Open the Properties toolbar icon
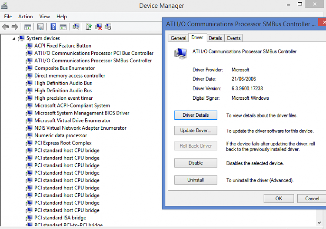The width and height of the screenshot is (326, 229). coord(40,27)
